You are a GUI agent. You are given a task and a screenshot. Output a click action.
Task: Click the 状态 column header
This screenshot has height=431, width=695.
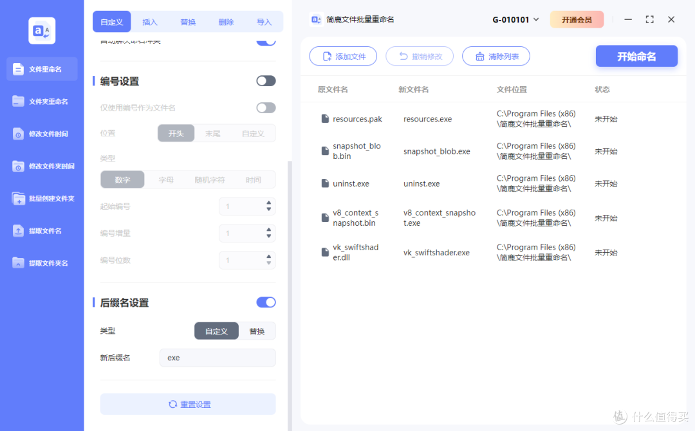point(602,89)
